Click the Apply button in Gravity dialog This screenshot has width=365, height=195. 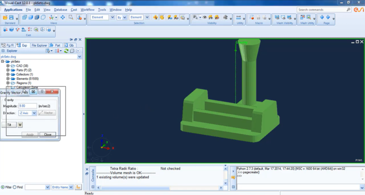[x=30, y=135]
